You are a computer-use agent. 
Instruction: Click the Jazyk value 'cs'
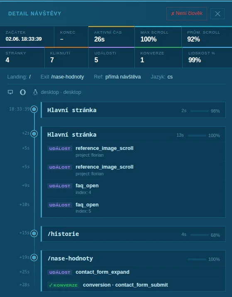(x=170, y=77)
